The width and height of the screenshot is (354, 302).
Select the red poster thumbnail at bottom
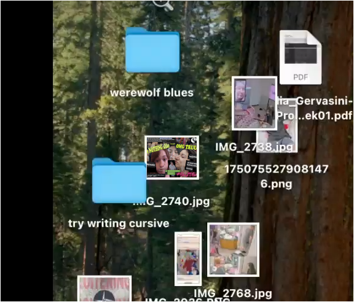pos(104,288)
